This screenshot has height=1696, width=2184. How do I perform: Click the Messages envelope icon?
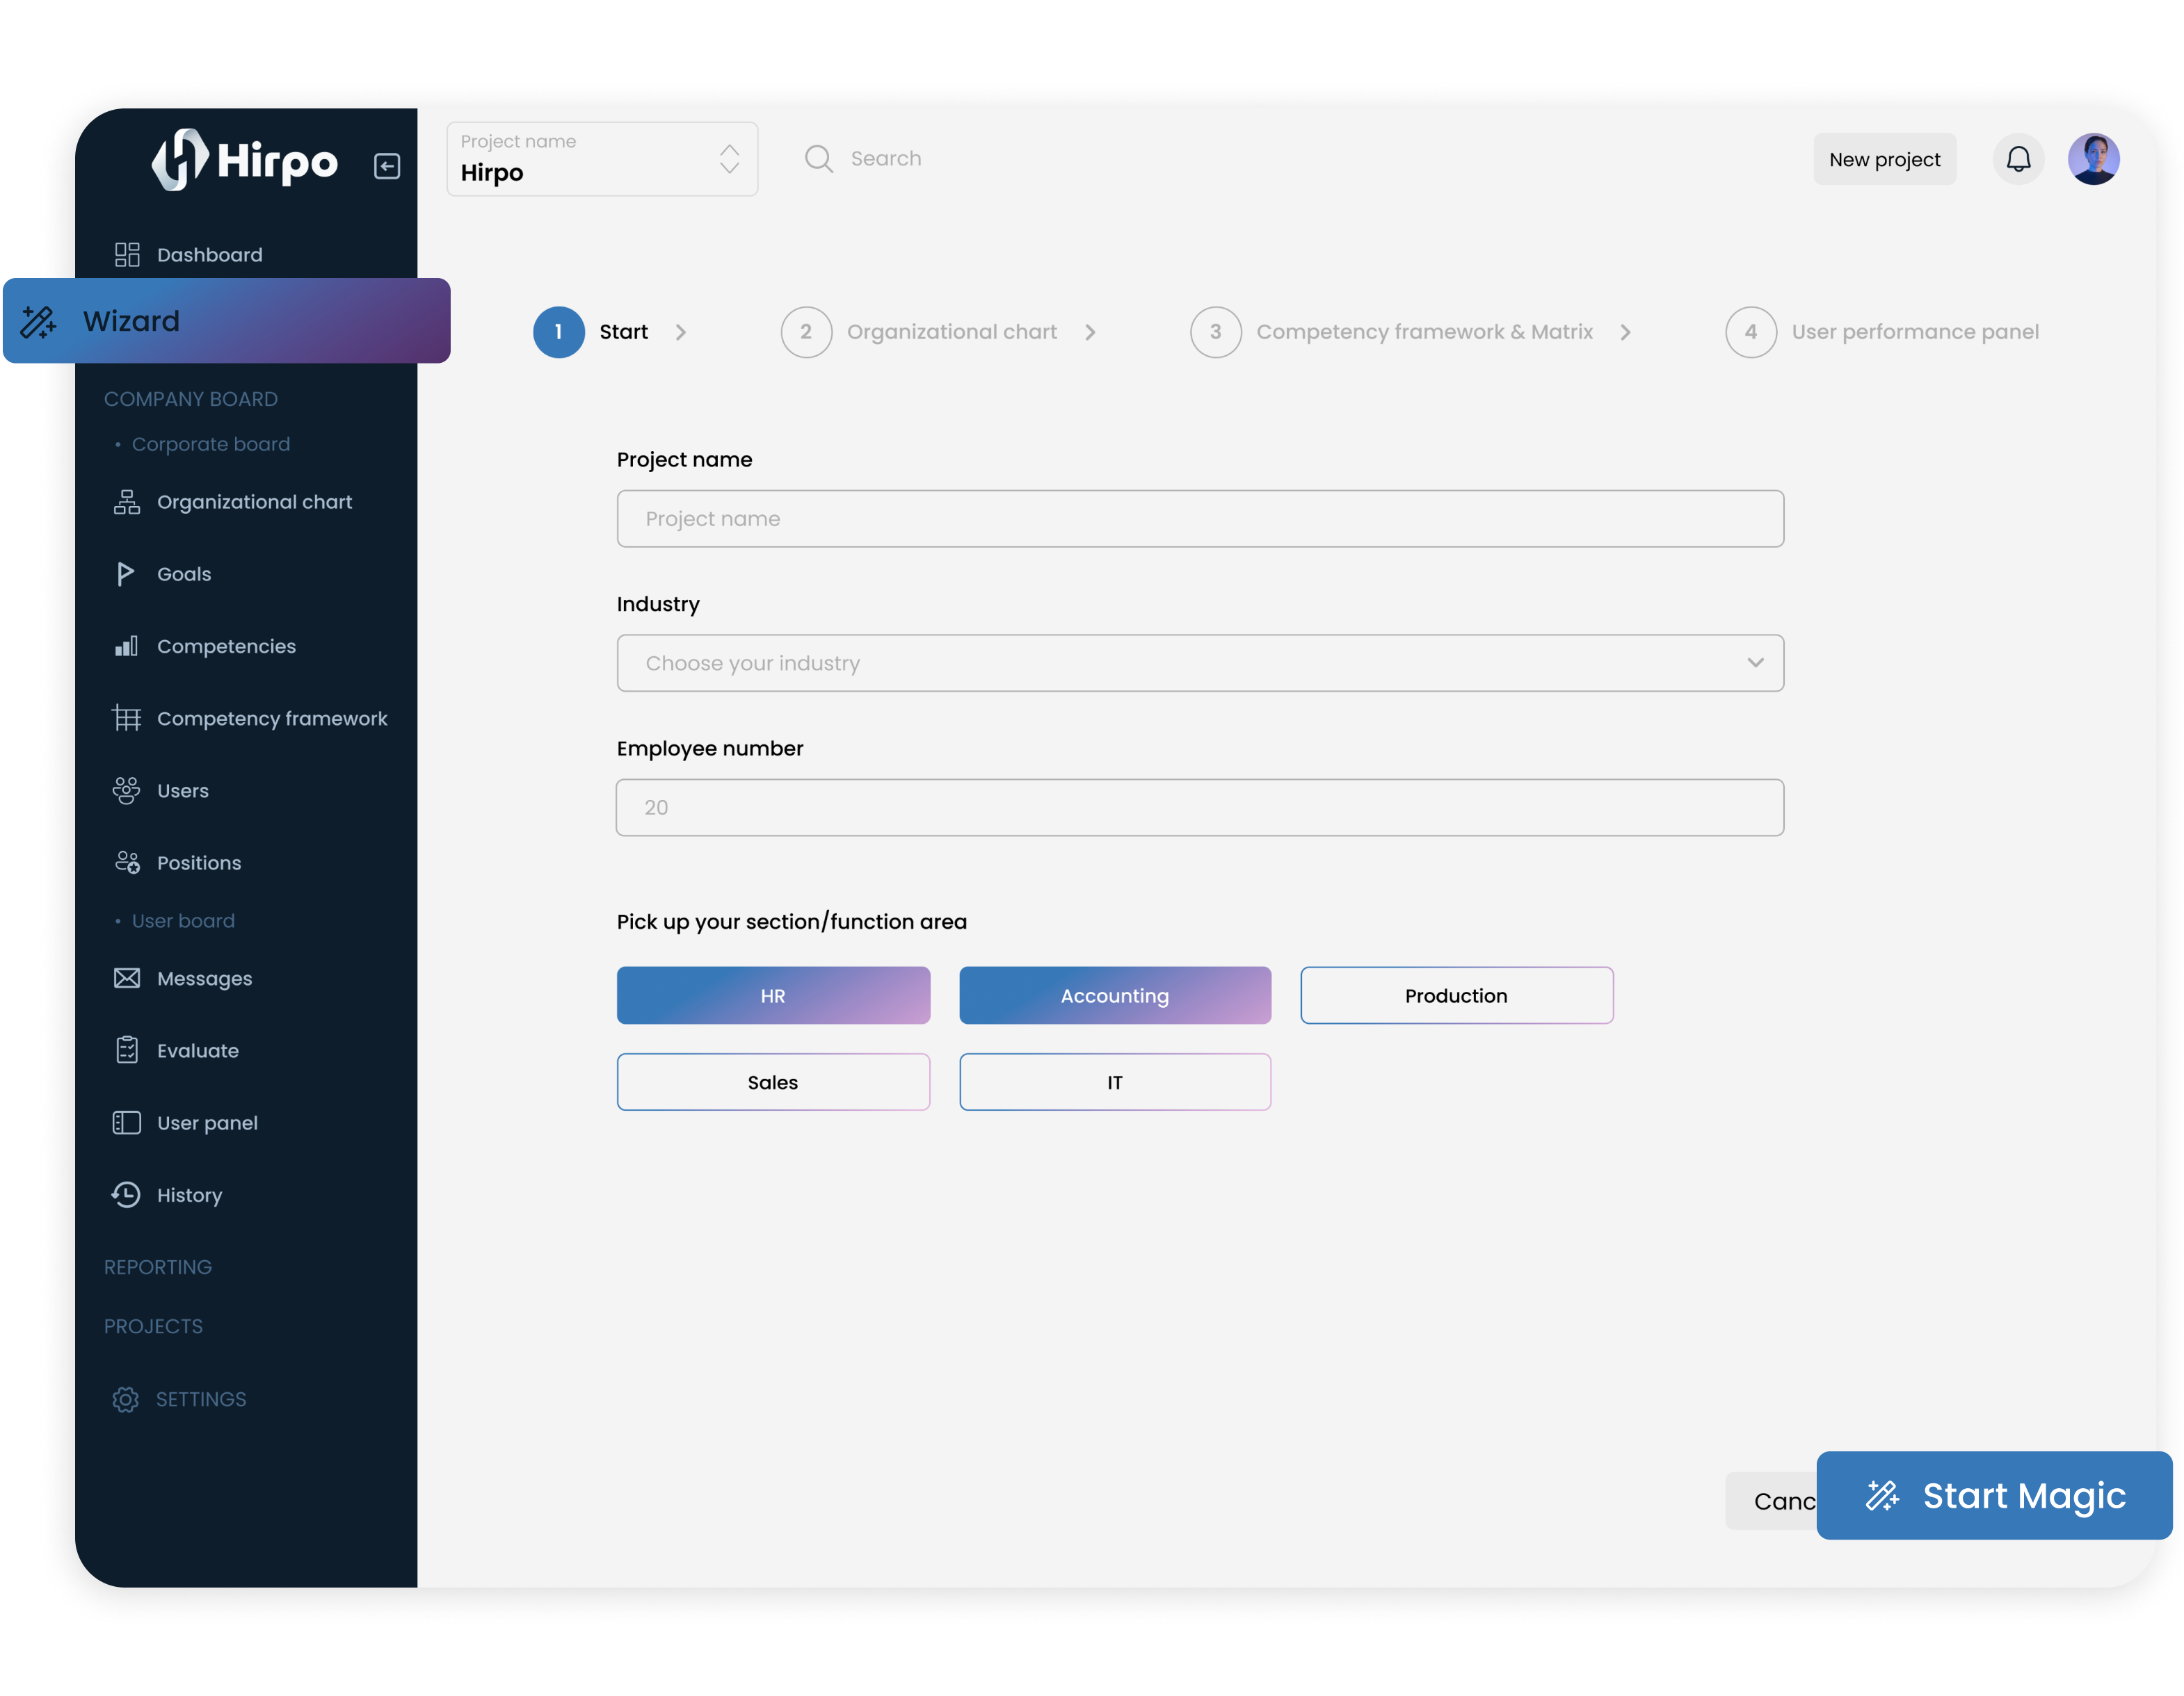[126, 979]
